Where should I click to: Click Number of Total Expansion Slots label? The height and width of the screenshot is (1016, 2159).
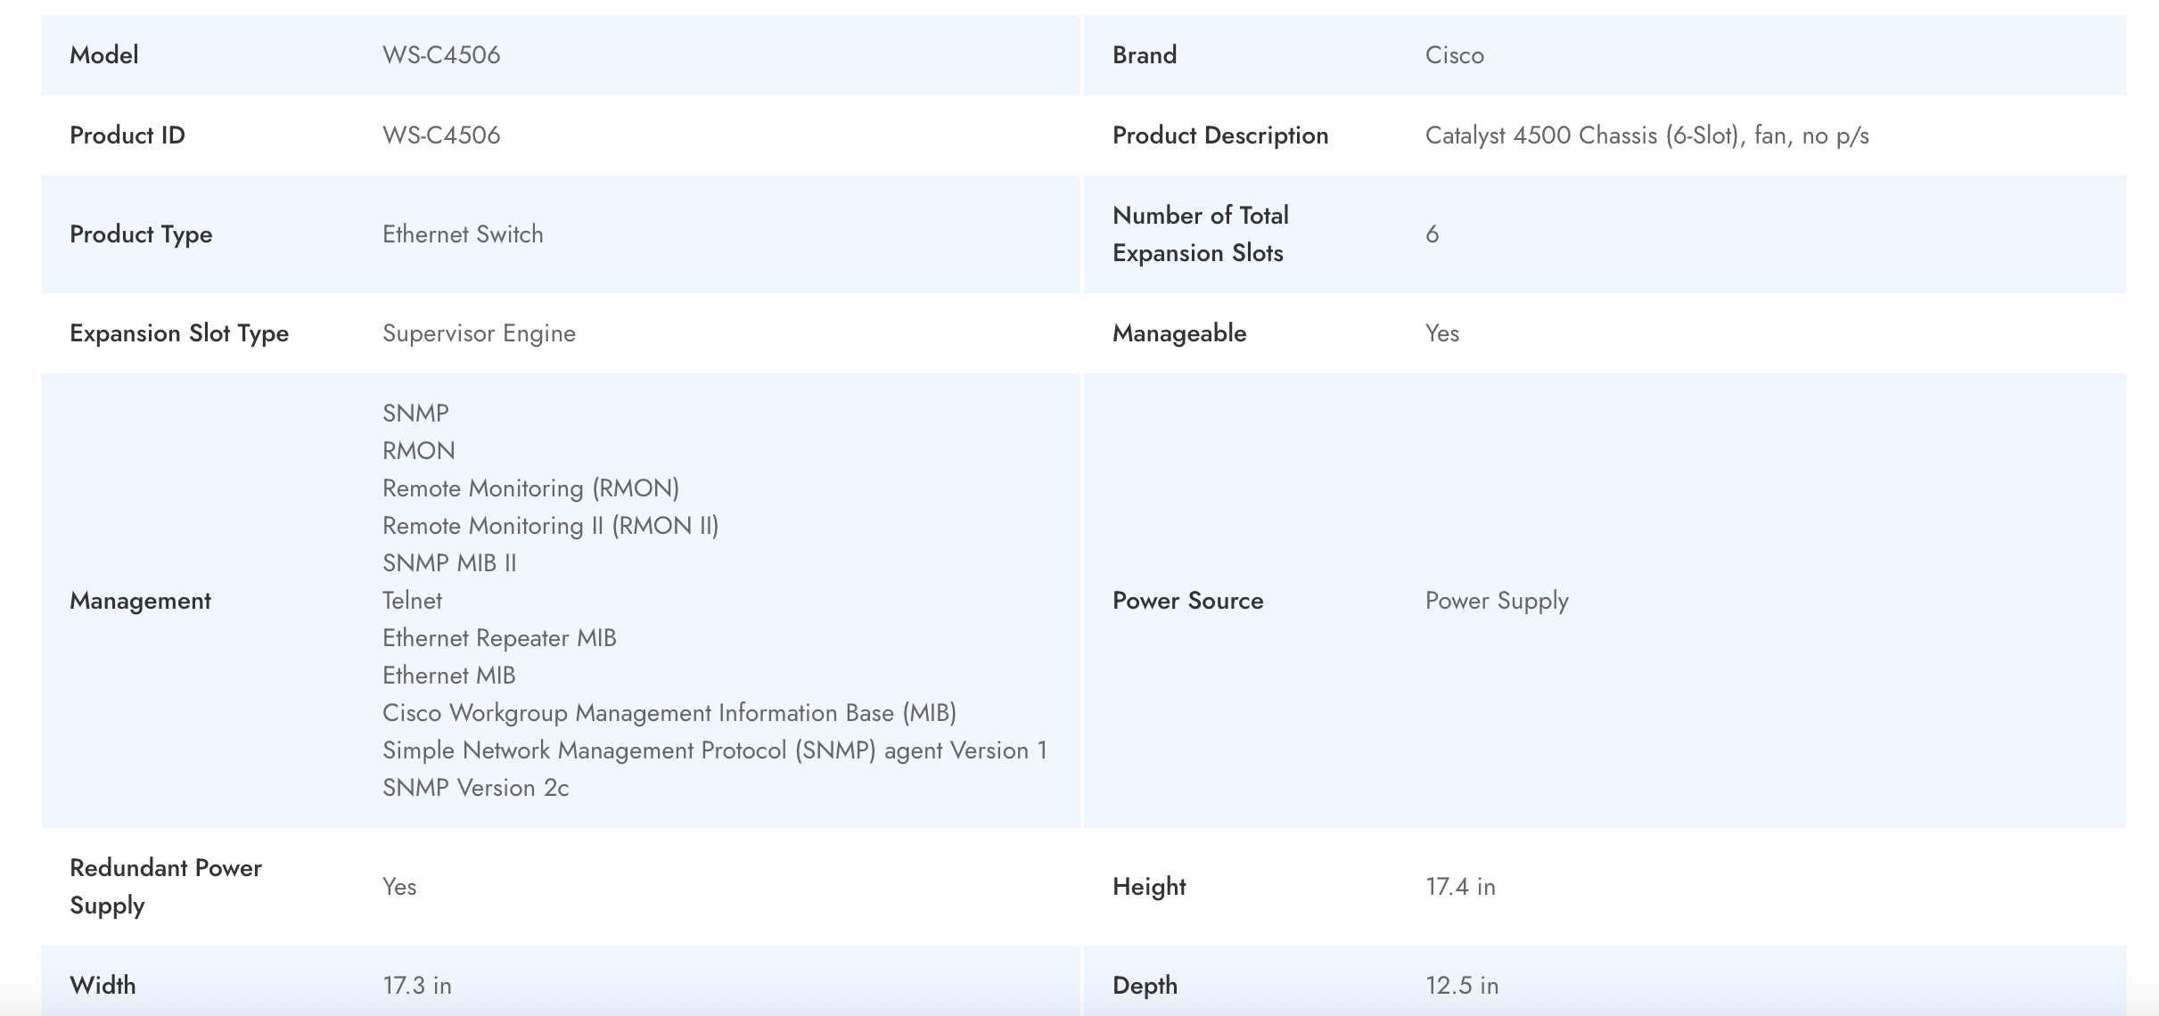[1200, 234]
